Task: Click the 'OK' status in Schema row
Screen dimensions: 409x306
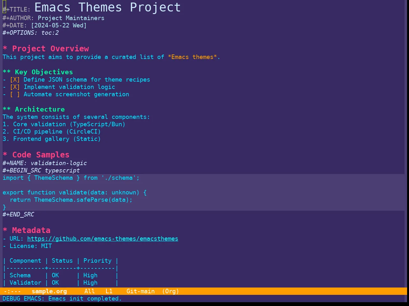Action: coord(55,275)
